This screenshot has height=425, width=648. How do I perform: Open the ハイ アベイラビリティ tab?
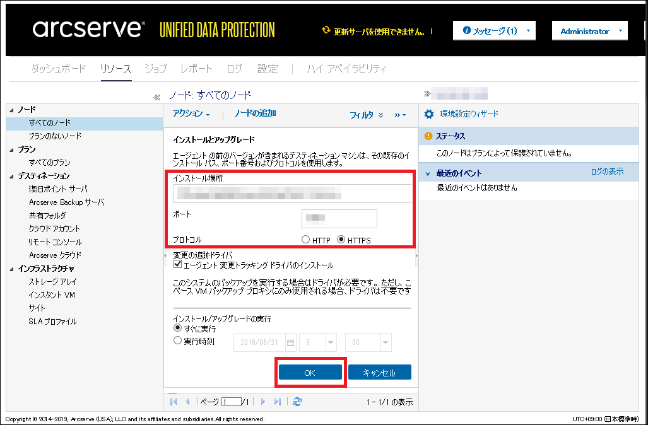(347, 69)
